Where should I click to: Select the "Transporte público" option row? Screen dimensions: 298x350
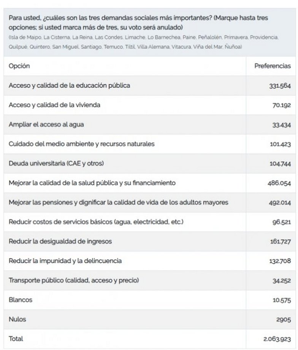74,280
